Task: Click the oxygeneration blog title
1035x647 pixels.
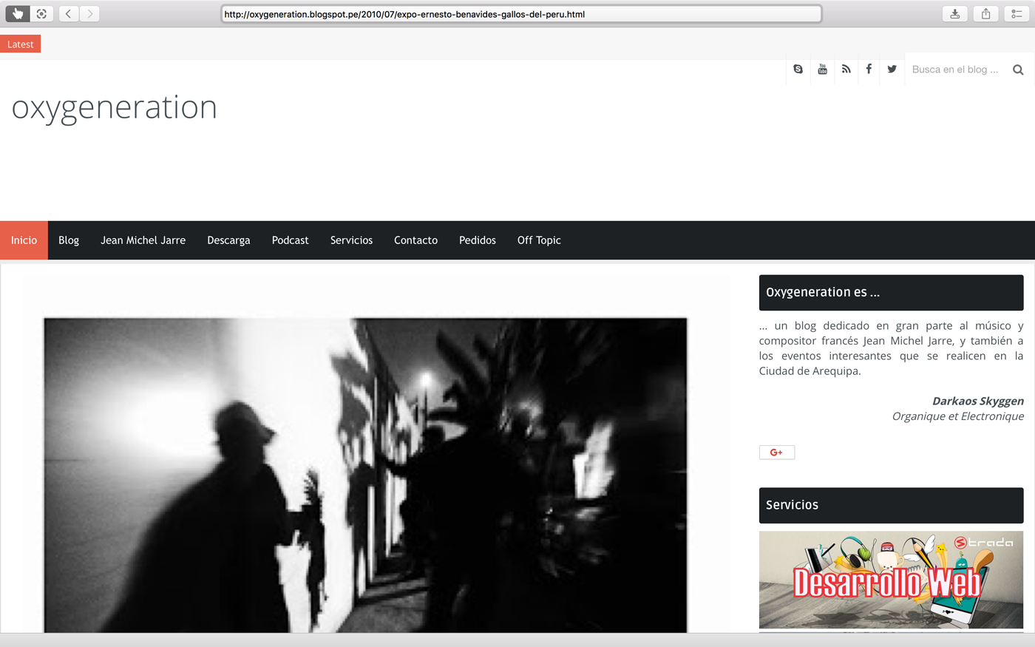Action: point(115,108)
